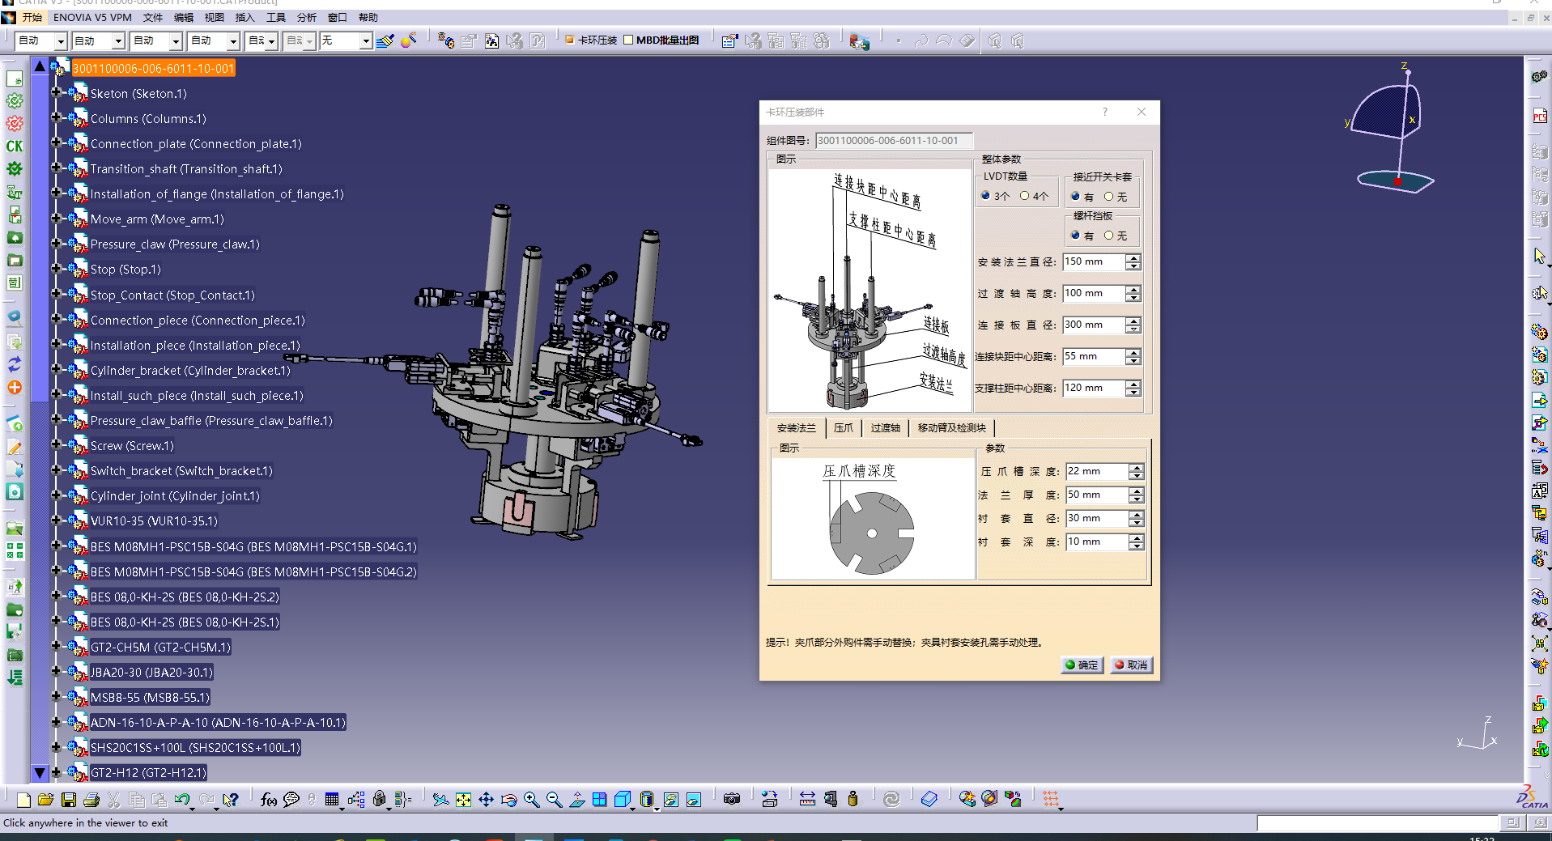Select 有 under 螺杆挡板
The image size is (1552, 841).
tap(1075, 236)
